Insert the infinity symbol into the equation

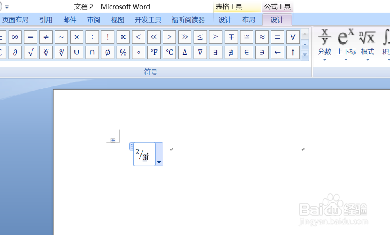tap(15, 37)
